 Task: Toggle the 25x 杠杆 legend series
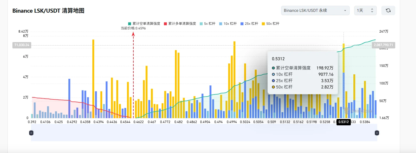[249, 24]
